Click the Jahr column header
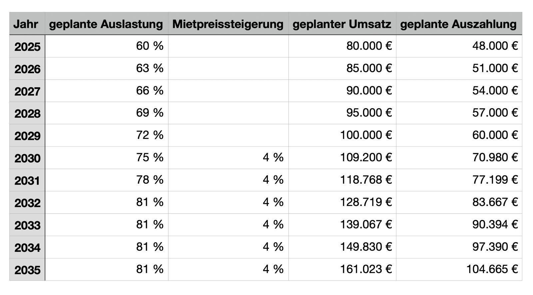The height and width of the screenshot is (295, 533). (27, 24)
